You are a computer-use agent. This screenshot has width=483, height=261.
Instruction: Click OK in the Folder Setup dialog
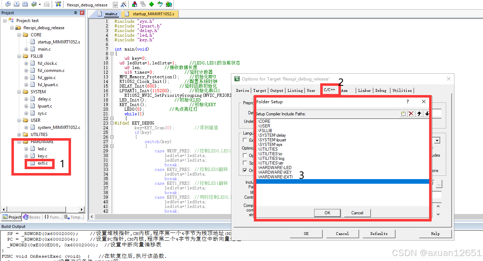(327, 213)
